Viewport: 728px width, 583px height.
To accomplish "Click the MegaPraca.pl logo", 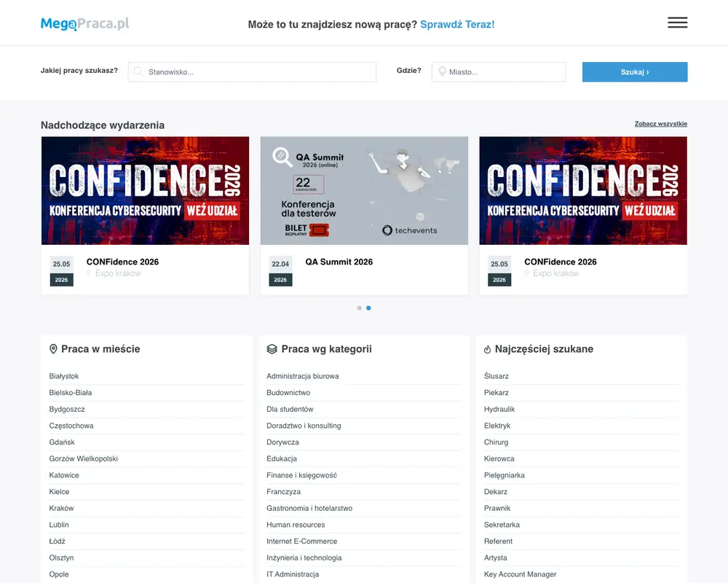I will [85, 24].
